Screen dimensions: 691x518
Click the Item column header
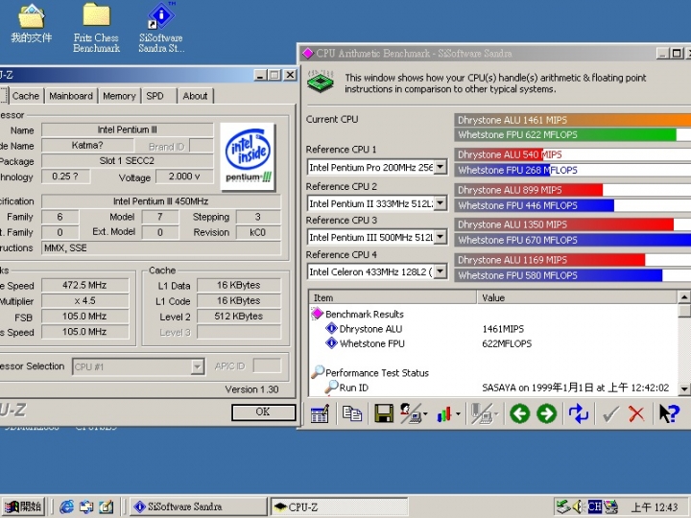click(393, 297)
